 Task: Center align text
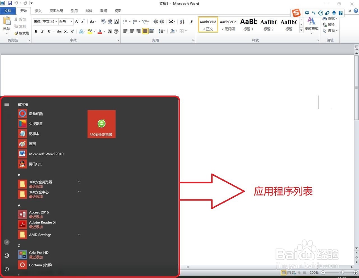pos(132,31)
